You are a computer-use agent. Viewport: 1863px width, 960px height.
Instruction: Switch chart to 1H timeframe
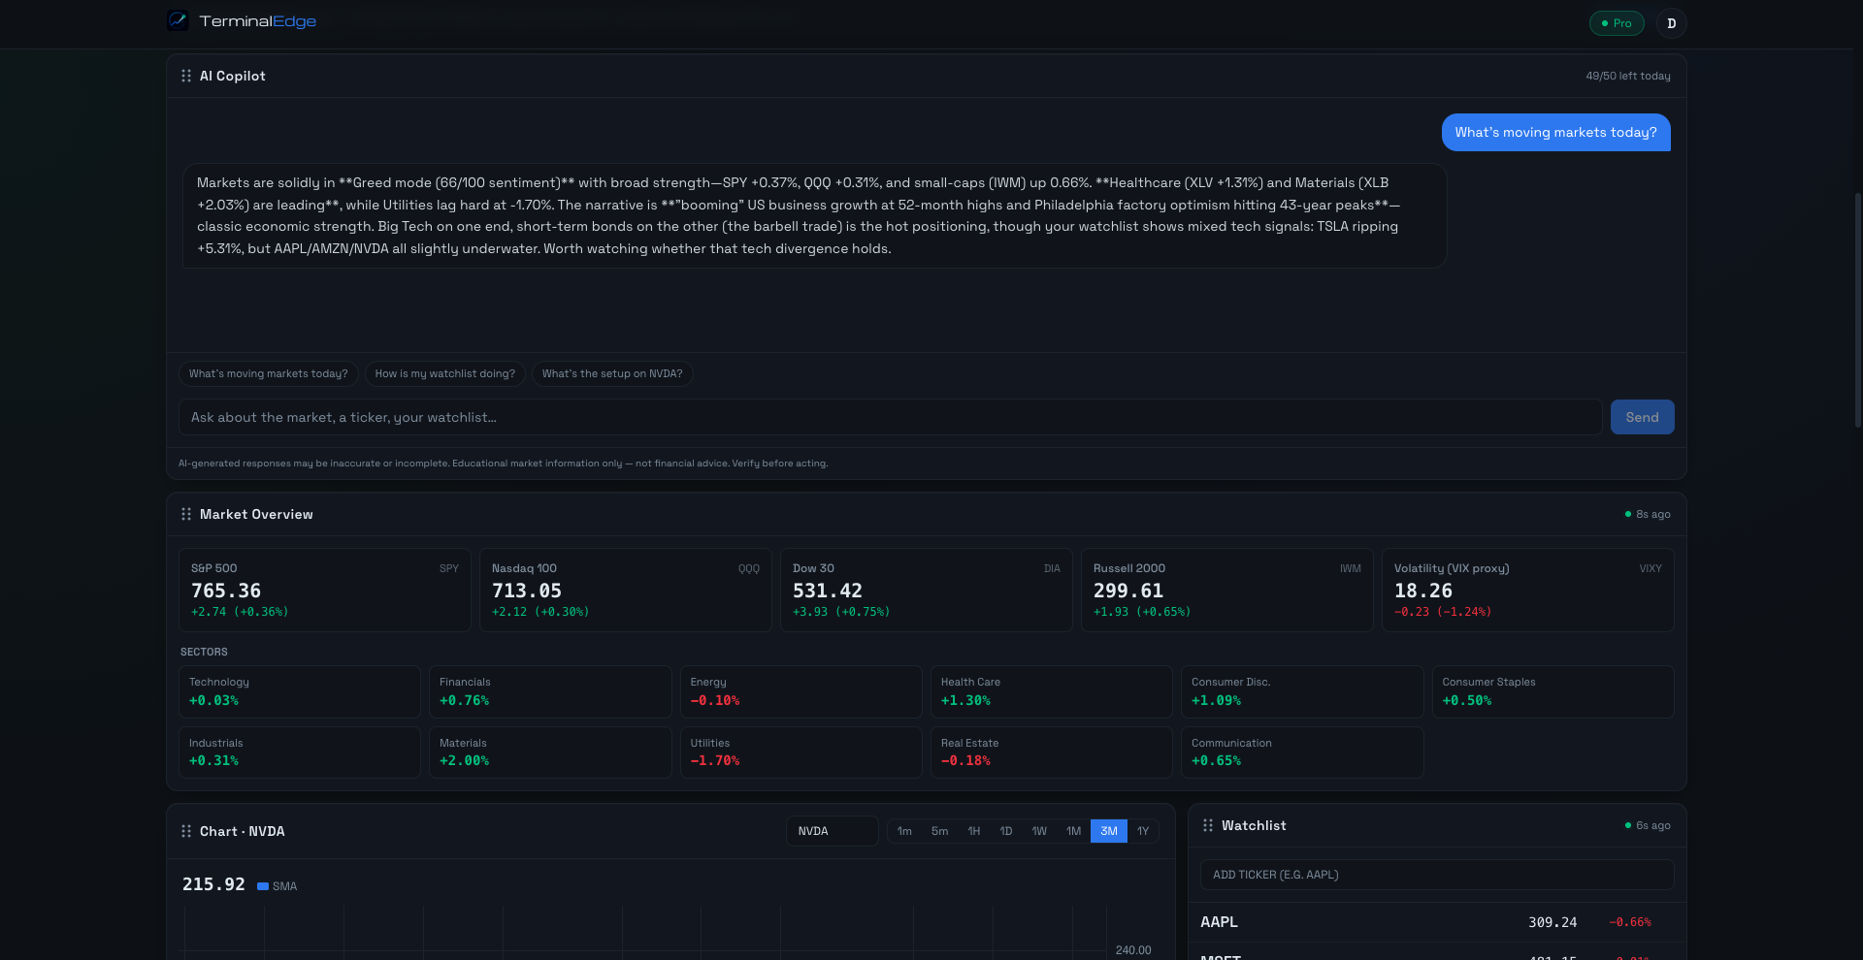click(974, 831)
